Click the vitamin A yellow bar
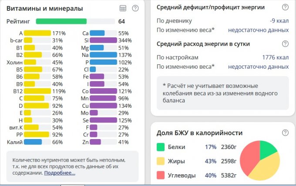 coord(37,33)
